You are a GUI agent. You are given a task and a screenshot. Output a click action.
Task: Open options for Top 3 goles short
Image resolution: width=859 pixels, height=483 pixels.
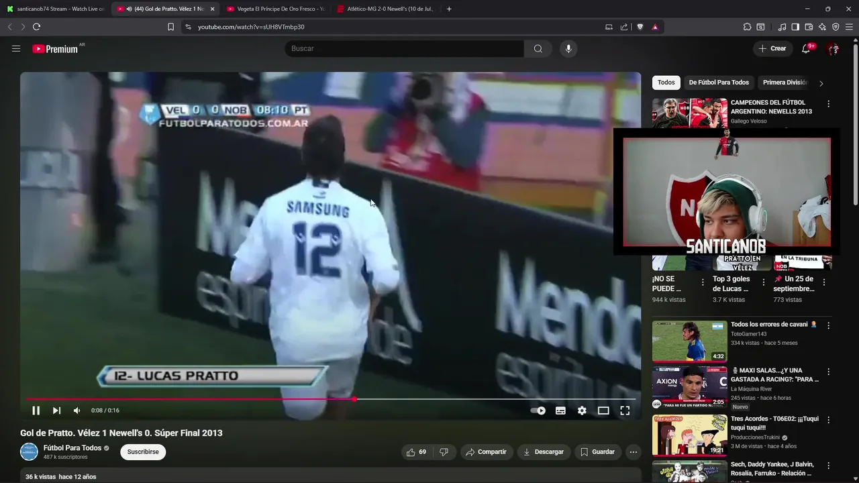coord(763,282)
